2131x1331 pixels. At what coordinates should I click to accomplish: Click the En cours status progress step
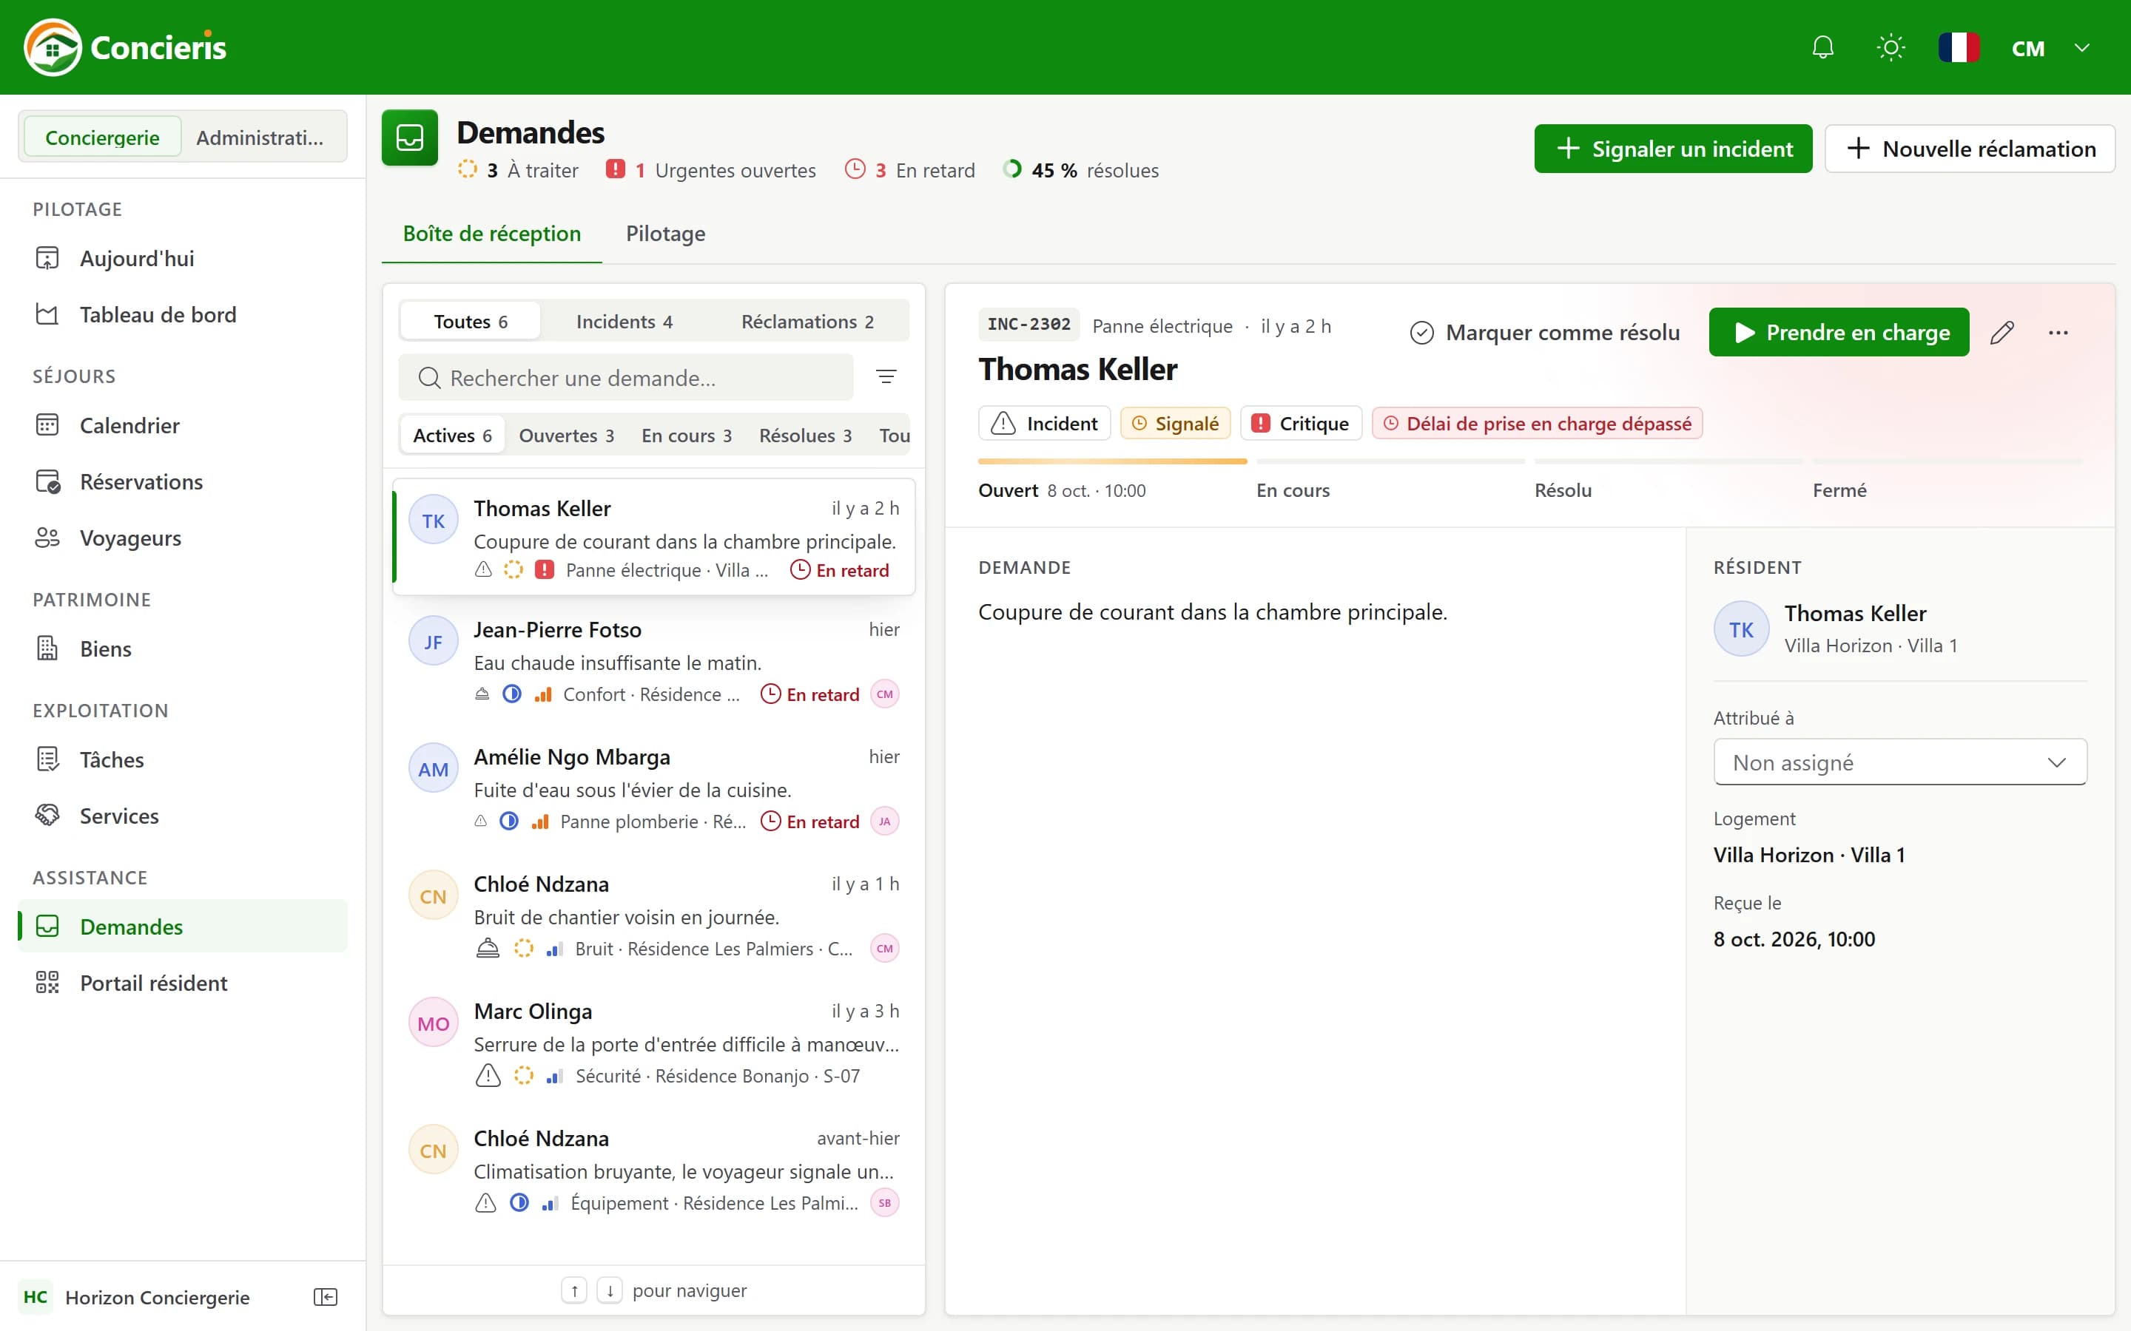[x=1293, y=490]
